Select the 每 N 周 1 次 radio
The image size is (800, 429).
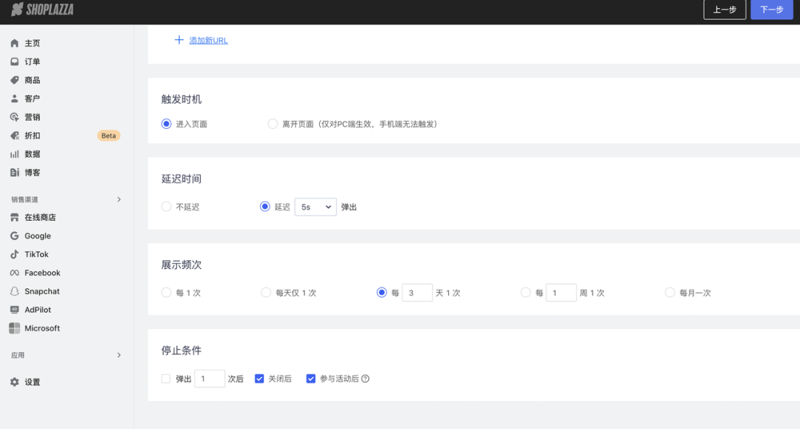click(x=525, y=292)
